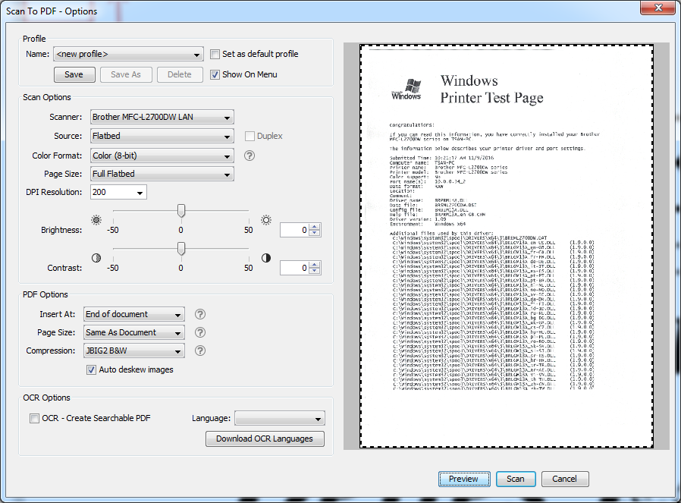Open the Insert At dropdown
Screen dimensions: 681x503
(x=133, y=314)
